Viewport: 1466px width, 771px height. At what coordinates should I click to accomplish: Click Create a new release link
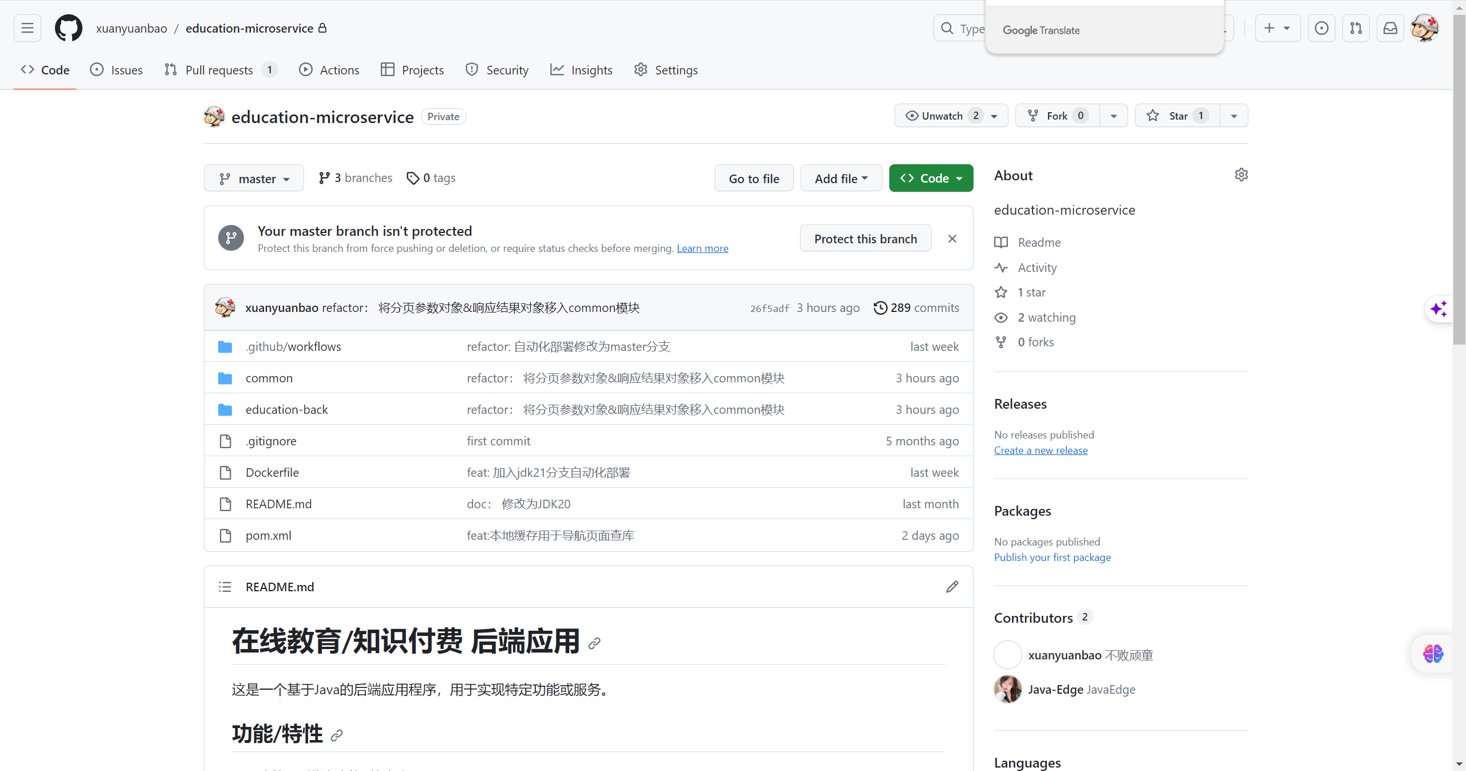tap(1041, 450)
